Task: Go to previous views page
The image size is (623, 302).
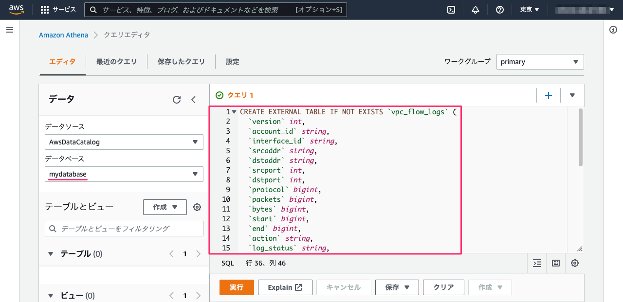Action: 171,296
